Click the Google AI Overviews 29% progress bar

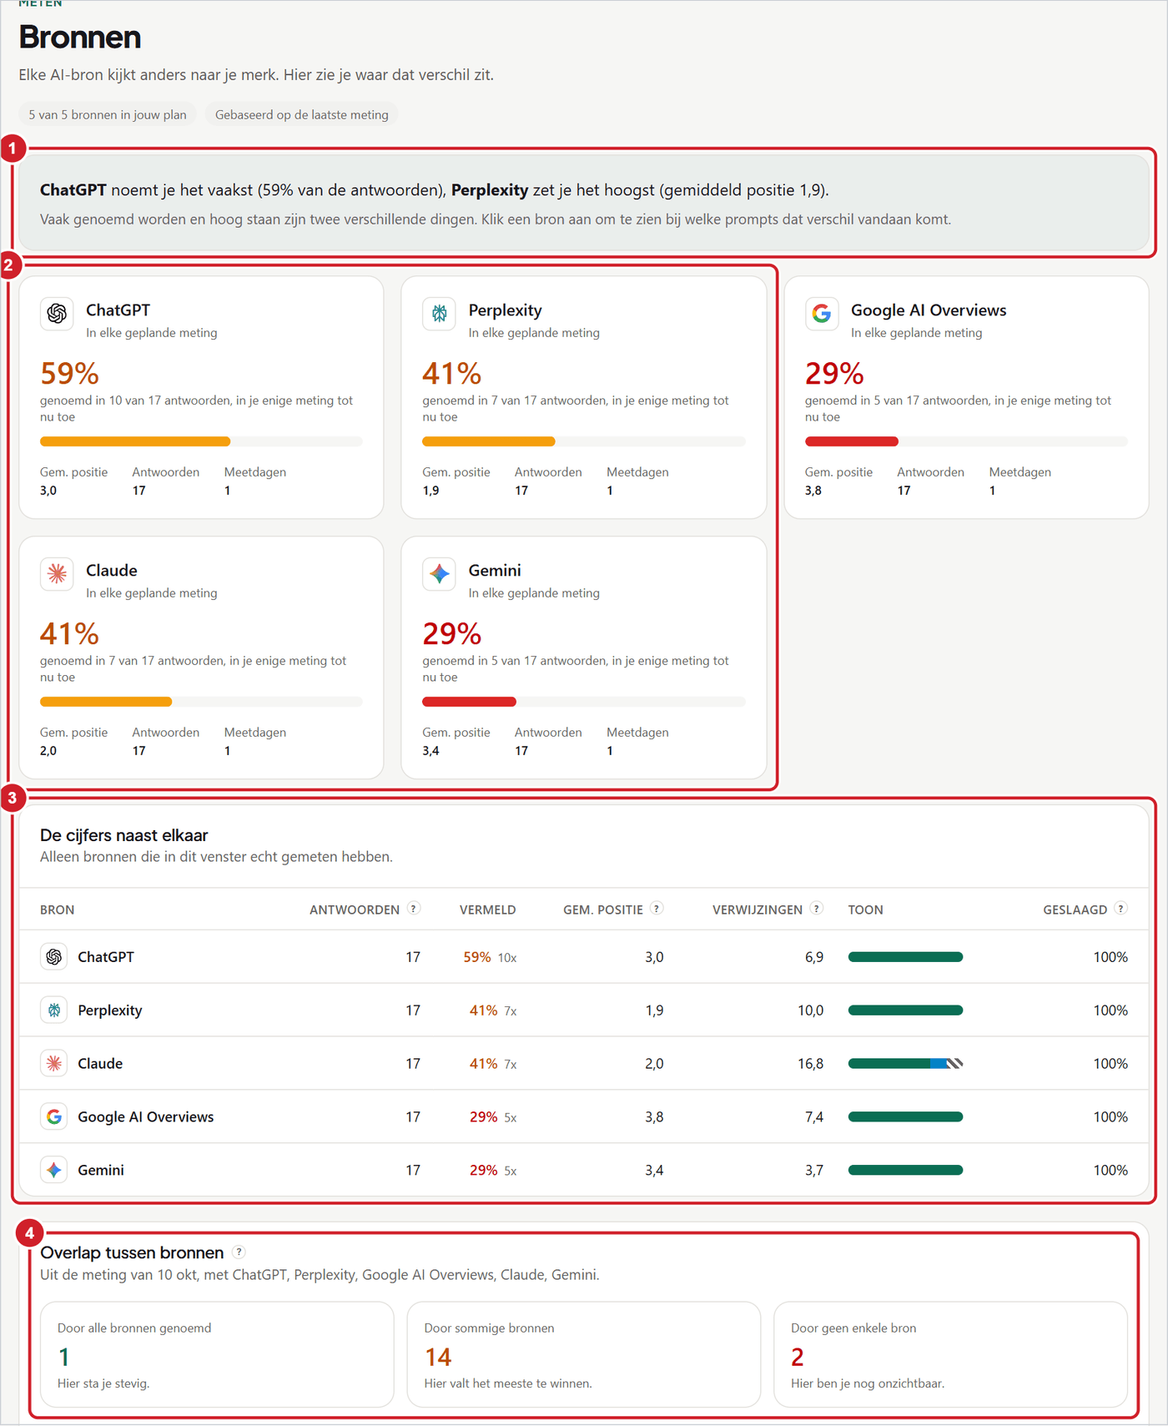[x=966, y=441]
